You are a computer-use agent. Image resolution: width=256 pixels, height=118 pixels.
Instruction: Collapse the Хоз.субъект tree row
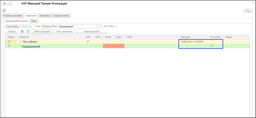(x=20, y=42)
